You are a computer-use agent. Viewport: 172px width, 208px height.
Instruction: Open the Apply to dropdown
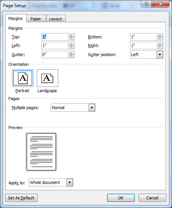point(69,182)
